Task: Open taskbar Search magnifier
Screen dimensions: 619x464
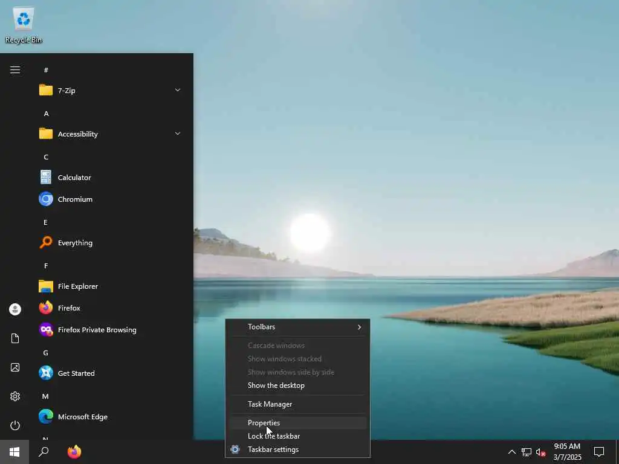Action: [44, 452]
